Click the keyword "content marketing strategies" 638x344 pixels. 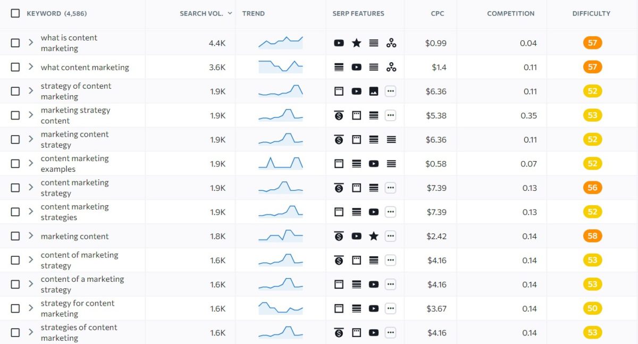click(x=75, y=212)
